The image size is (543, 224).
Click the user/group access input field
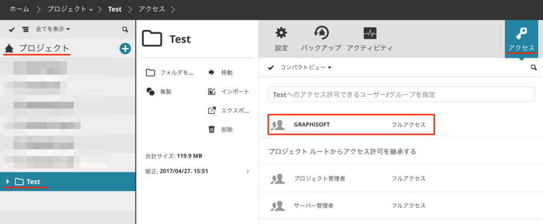tap(401, 94)
